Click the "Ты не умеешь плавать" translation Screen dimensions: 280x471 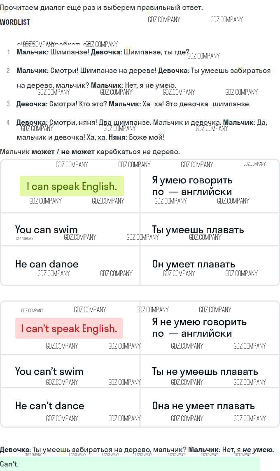(x=205, y=371)
